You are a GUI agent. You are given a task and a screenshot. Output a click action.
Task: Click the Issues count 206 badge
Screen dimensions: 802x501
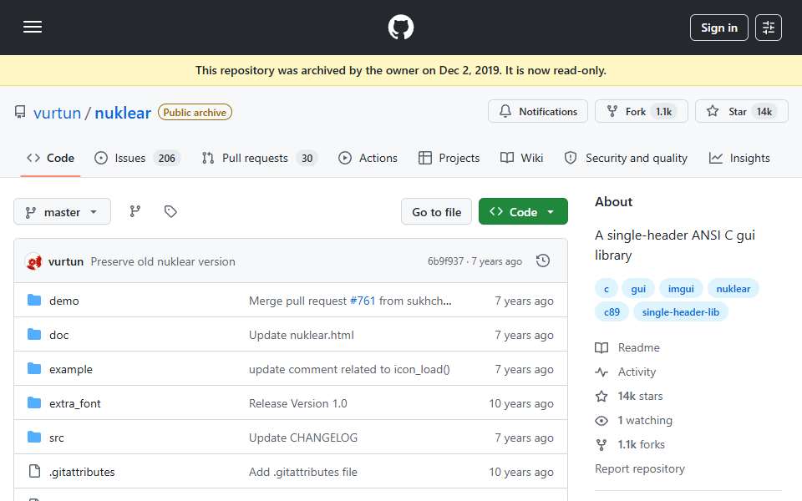click(167, 159)
